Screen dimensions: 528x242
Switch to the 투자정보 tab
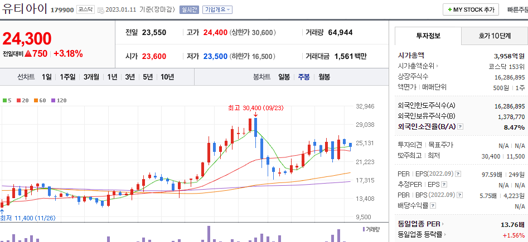[428, 36]
